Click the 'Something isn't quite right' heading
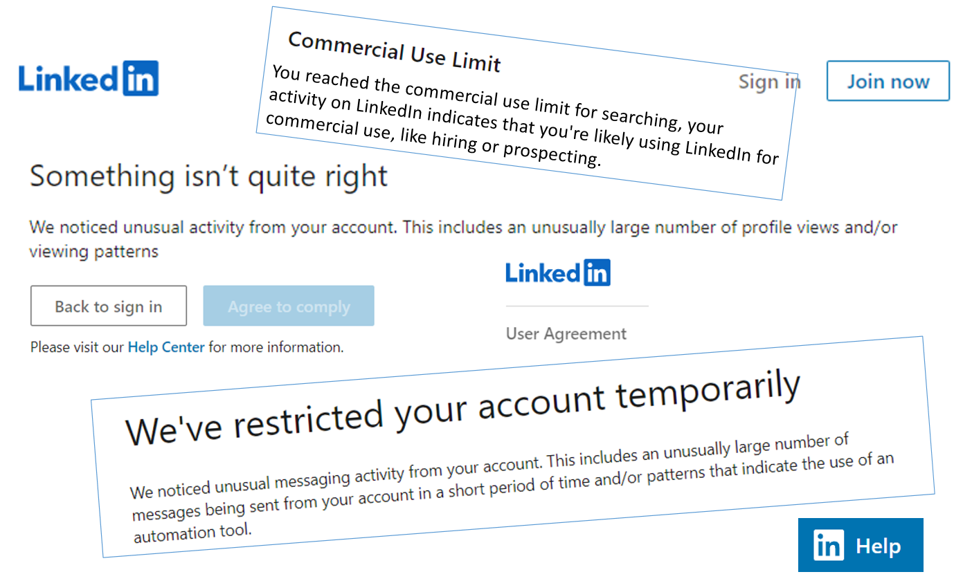 (x=208, y=176)
